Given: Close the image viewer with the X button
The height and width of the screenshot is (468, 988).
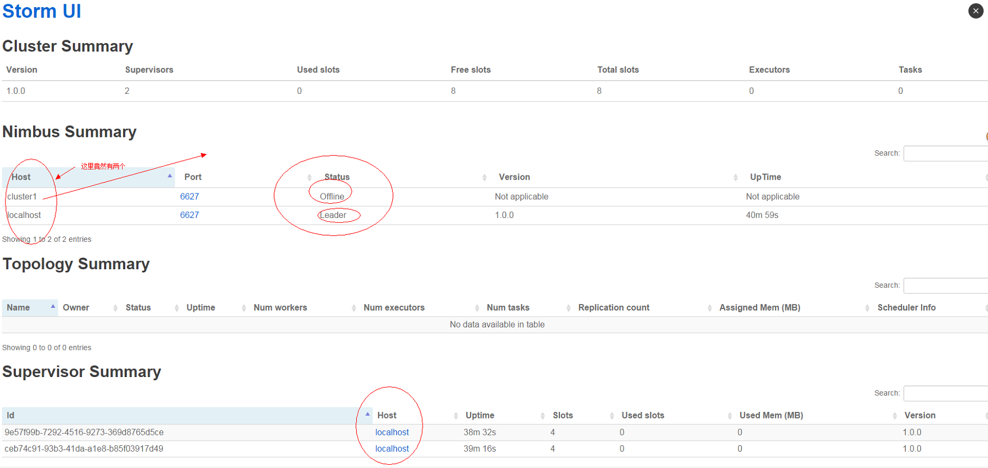Looking at the screenshot, I should click(975, 11).
